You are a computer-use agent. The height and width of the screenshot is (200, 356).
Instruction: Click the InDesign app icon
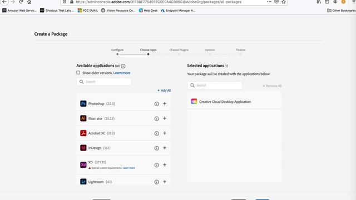tap(83, 148)
